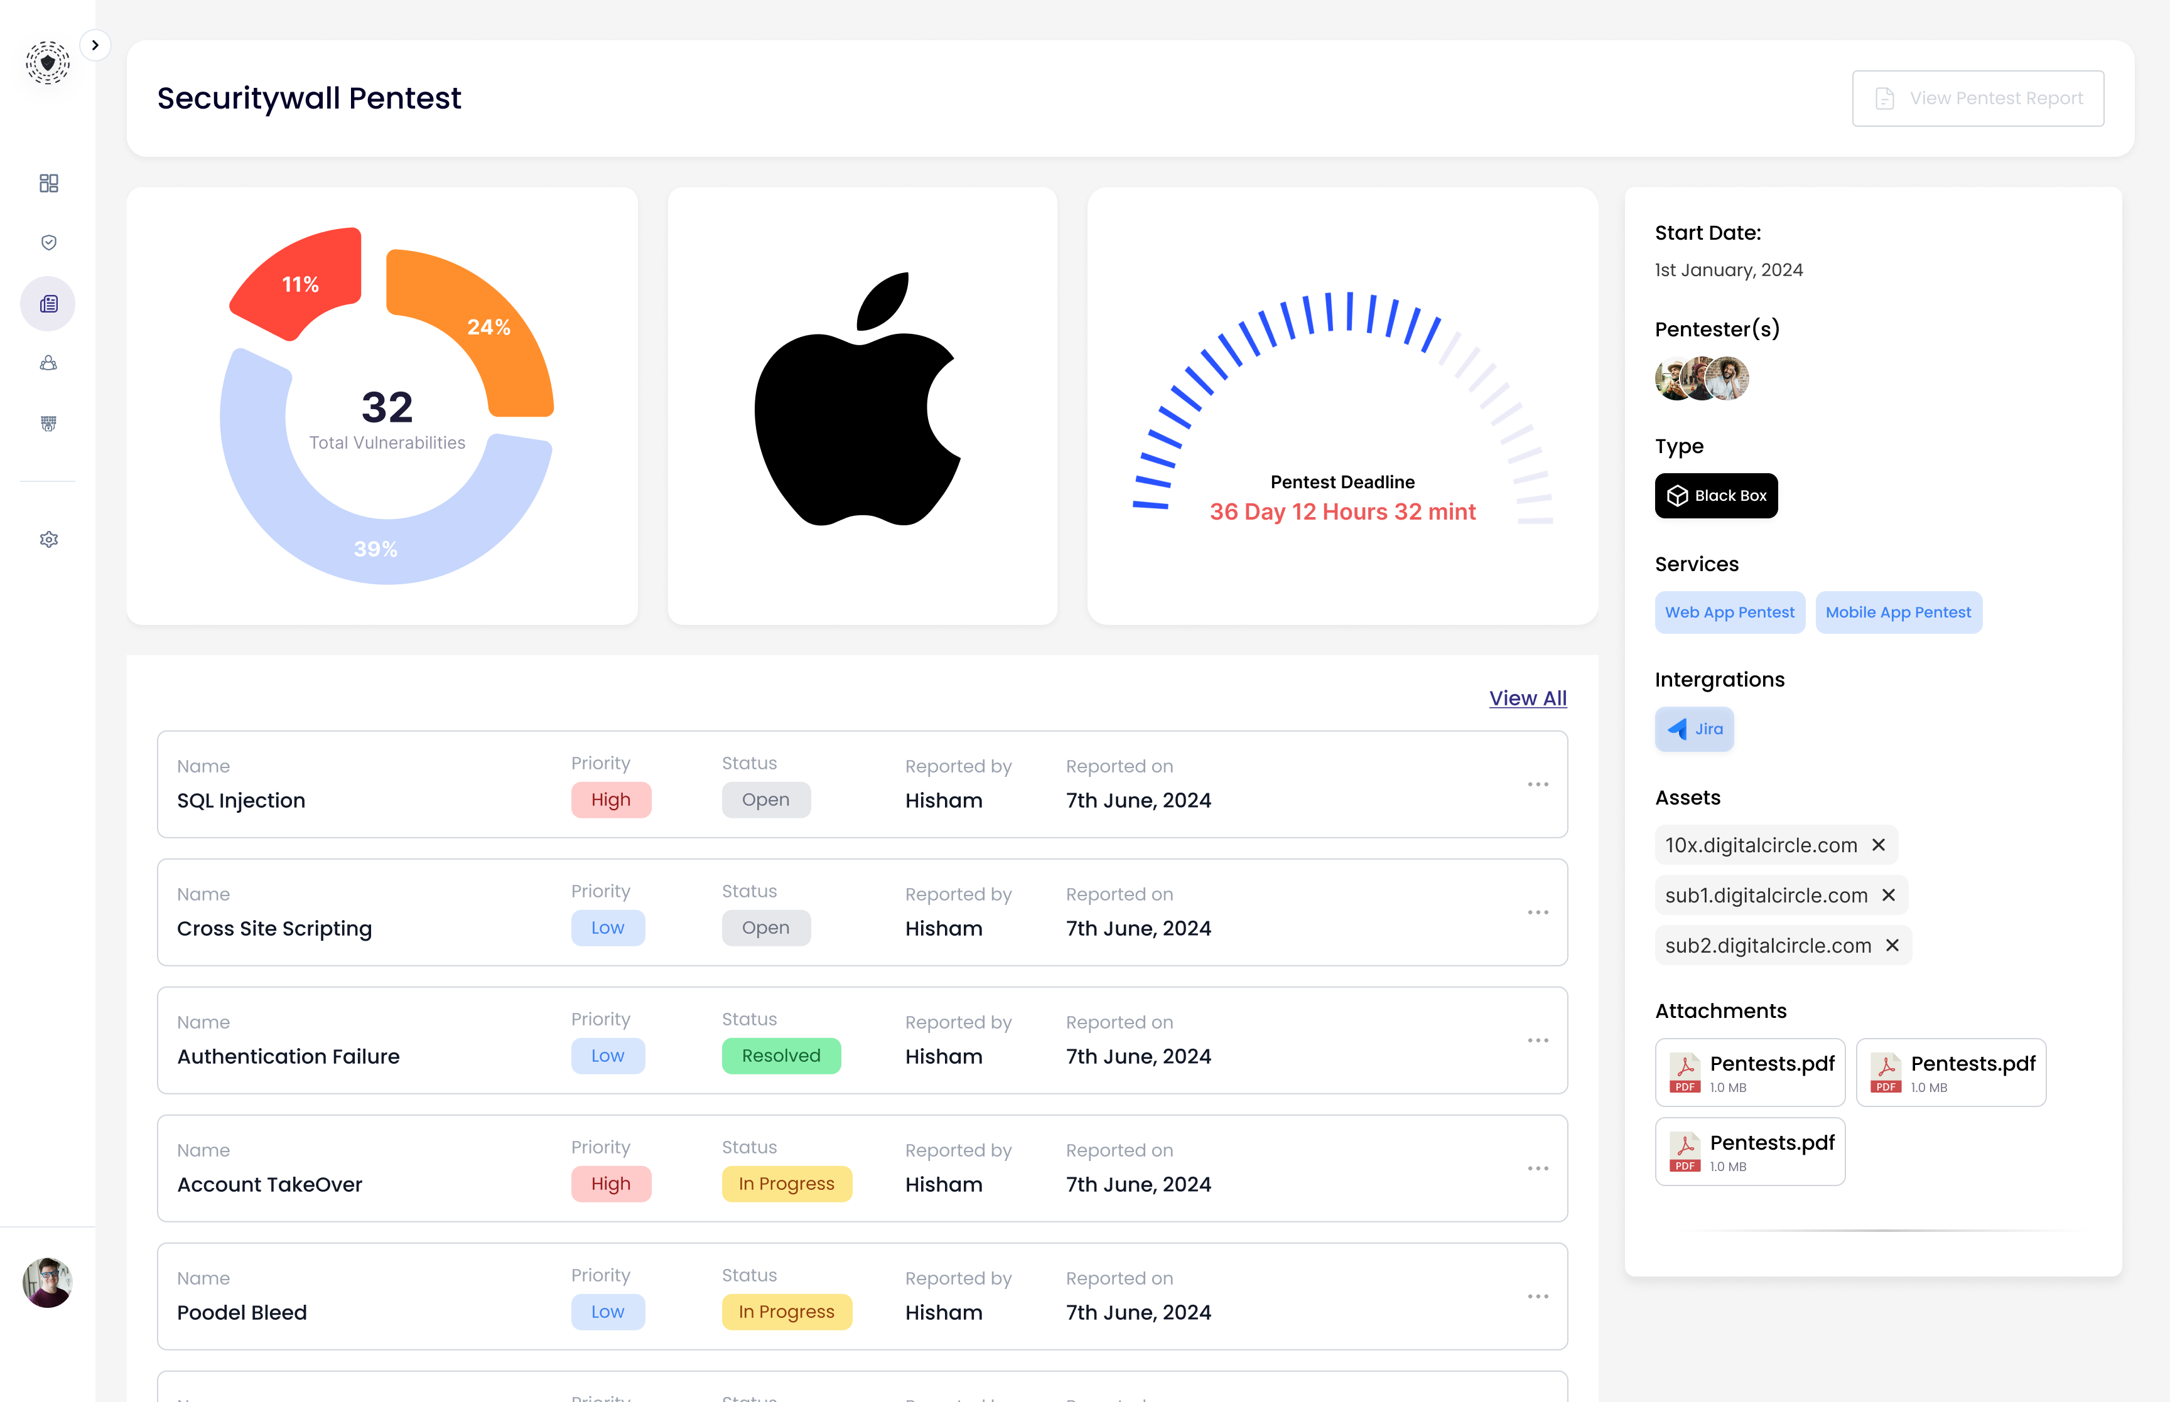Open the shield check icon in sidebar
Screen dimensions: 2170x1402
pos(48,242)
